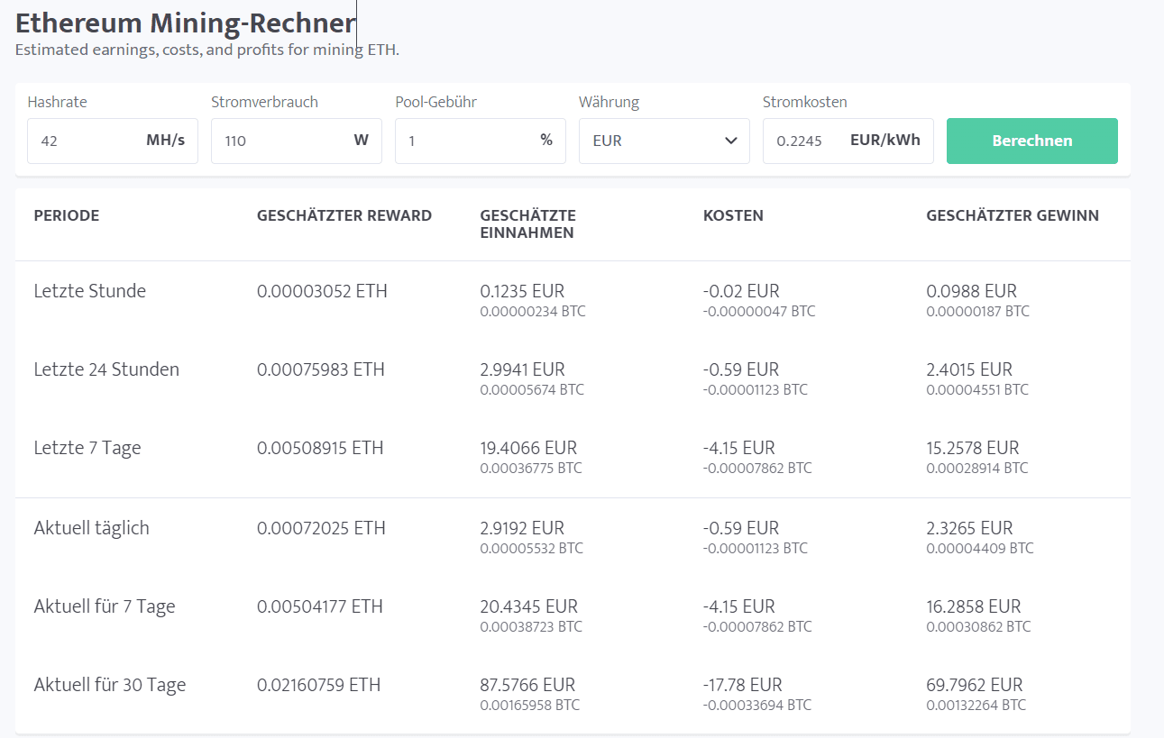Click the reward value 0.00075983 ETH
The width and height of the screenshot is (1164, 738).
321,369
